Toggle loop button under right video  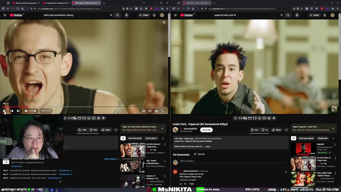click(235, 118)
